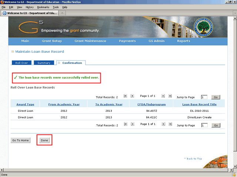Focus the top Jump to Page field

click(x=204, y=97)
